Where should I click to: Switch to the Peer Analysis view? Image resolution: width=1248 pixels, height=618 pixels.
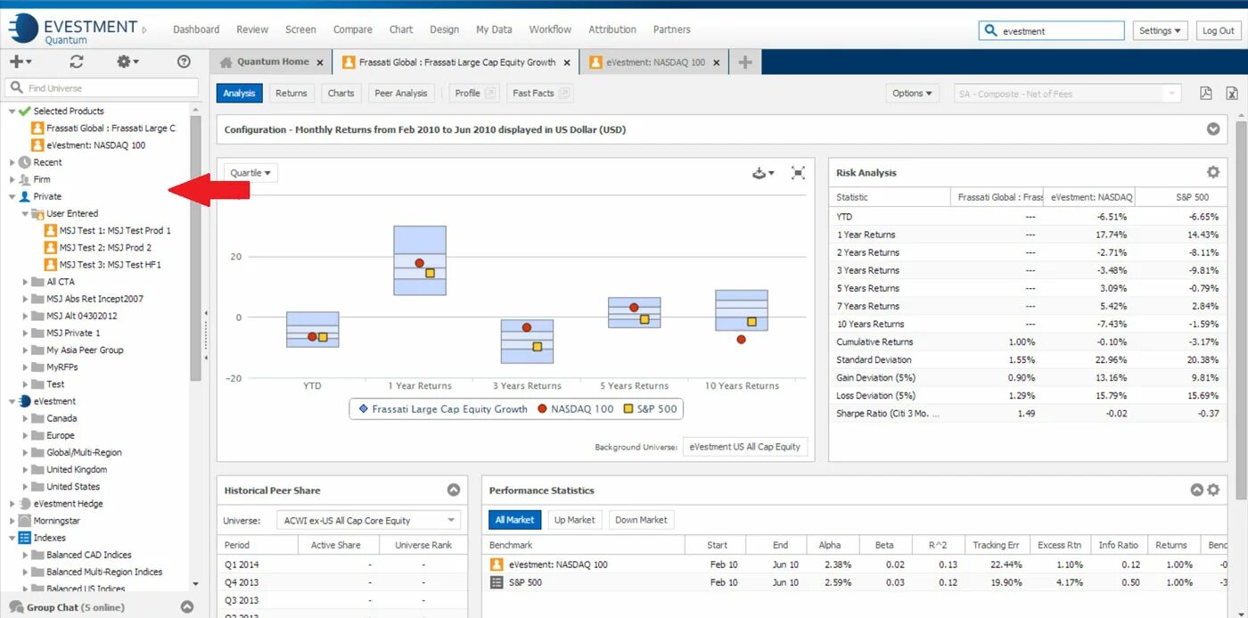401,94
